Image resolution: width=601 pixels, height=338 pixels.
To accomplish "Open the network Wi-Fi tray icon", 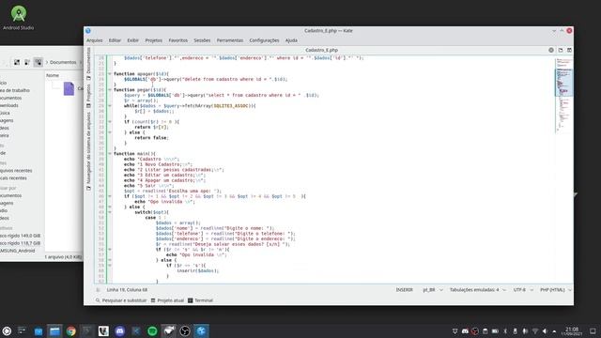I will pyautogui.click(x=534, y=331).
